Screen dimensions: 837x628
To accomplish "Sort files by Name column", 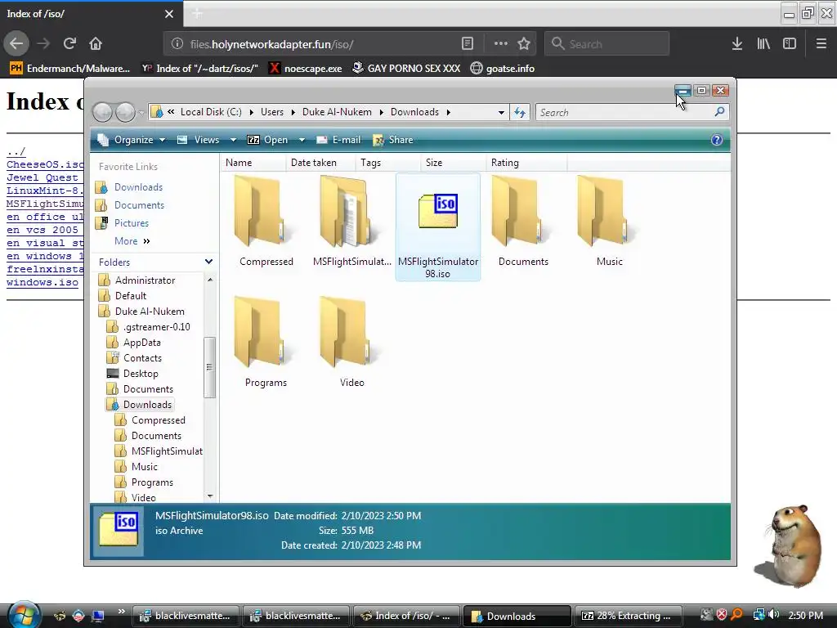I will tap(253, 163).
